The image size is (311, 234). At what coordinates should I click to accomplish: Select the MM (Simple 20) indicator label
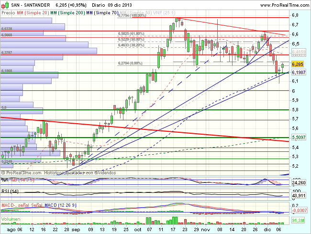pyautogui.click(x=33, y=13)
